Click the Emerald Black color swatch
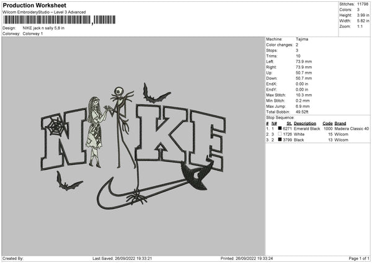This screenshot has height=263, width=372. 280,128
